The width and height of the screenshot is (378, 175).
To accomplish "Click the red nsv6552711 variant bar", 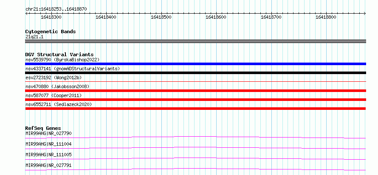I will pos(195,109).
